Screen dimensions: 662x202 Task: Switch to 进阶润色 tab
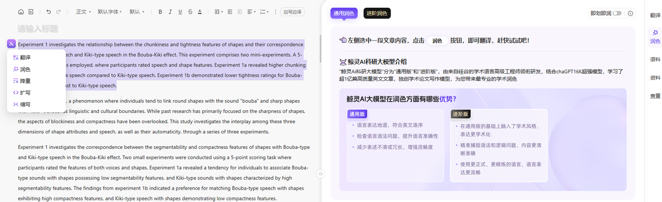377,13
